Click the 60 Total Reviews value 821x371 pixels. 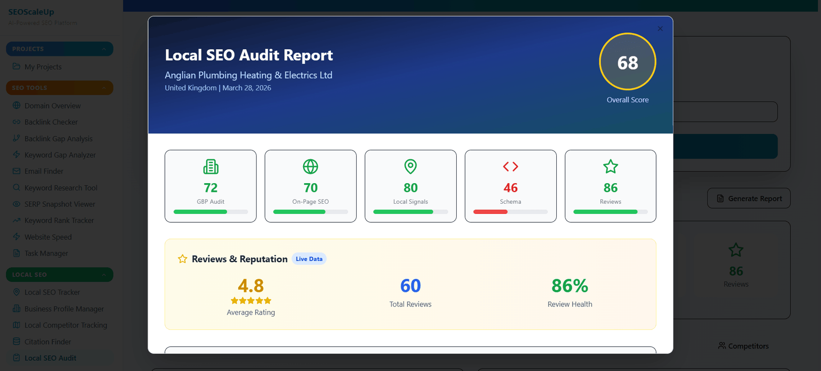pos(411,285)
